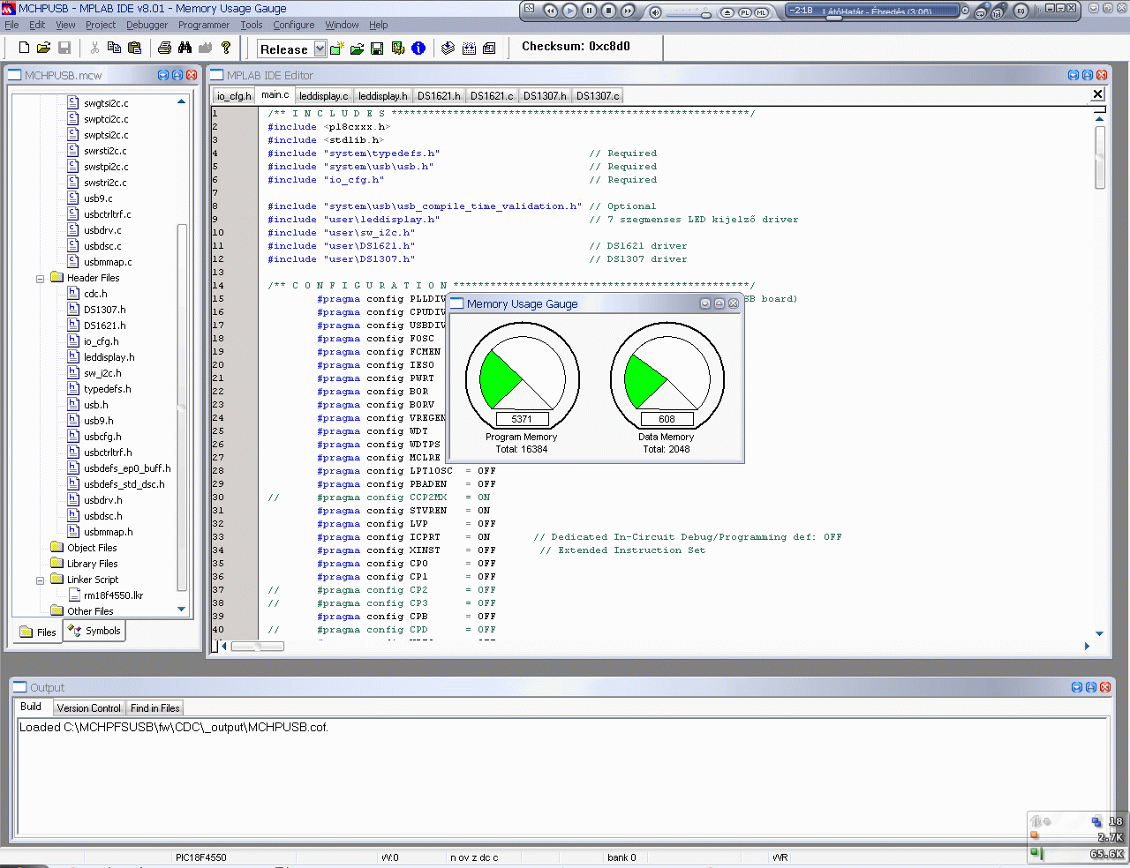Skip to next track in media player
This screenshot has height=868, width=1130.
coord(628,11)
